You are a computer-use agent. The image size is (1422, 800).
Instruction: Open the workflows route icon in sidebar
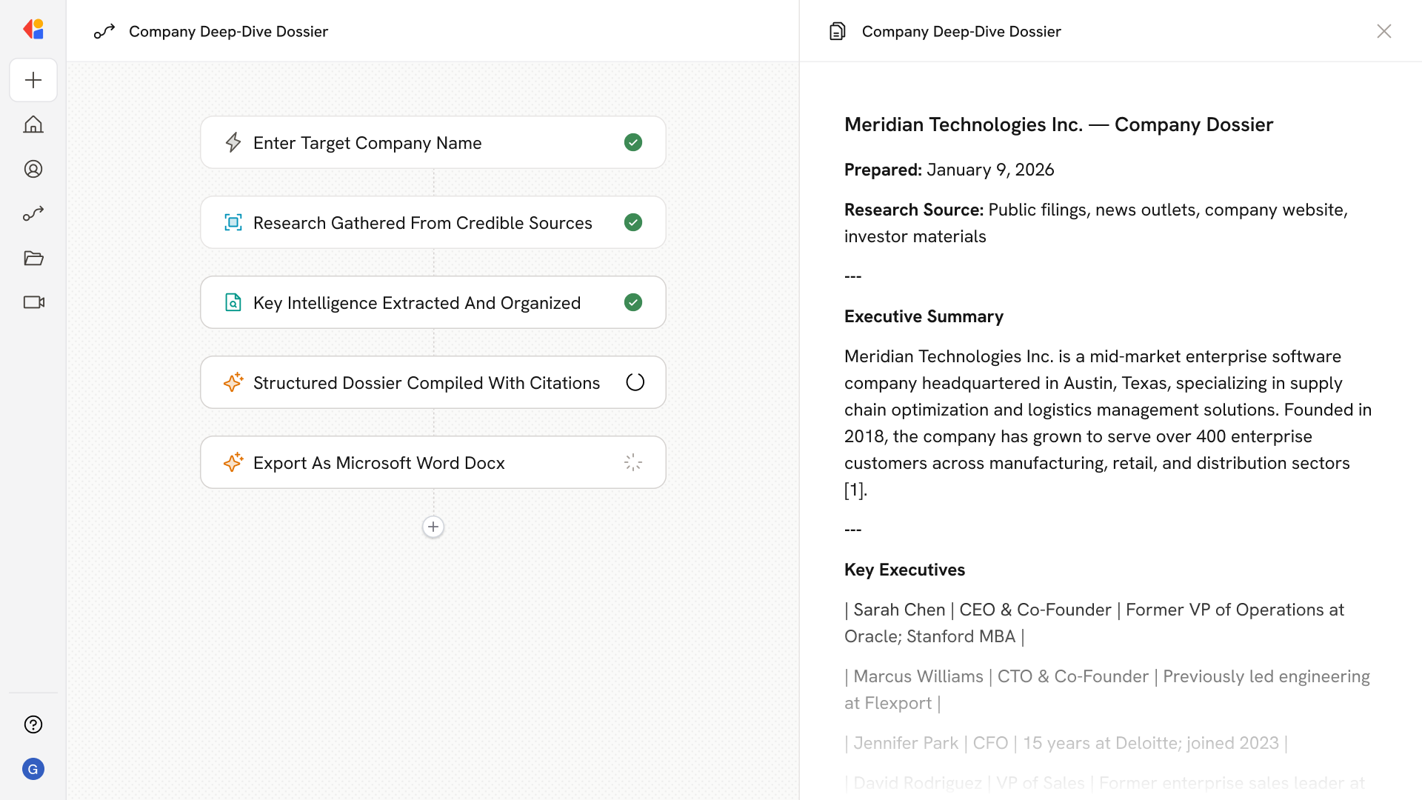pos(33,213)
